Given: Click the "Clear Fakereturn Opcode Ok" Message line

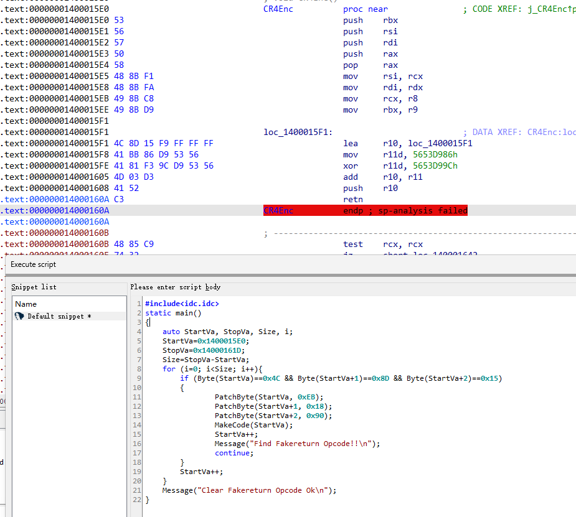Looking at the screenshot, I should pyautogui.click(x=249, y=490).
